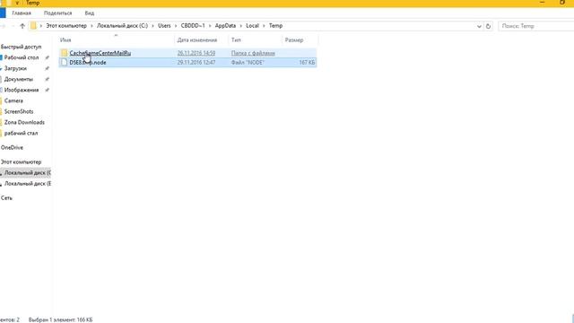Click Users in the address path
This screenshot has width=574, height=323.
(164, 26)
